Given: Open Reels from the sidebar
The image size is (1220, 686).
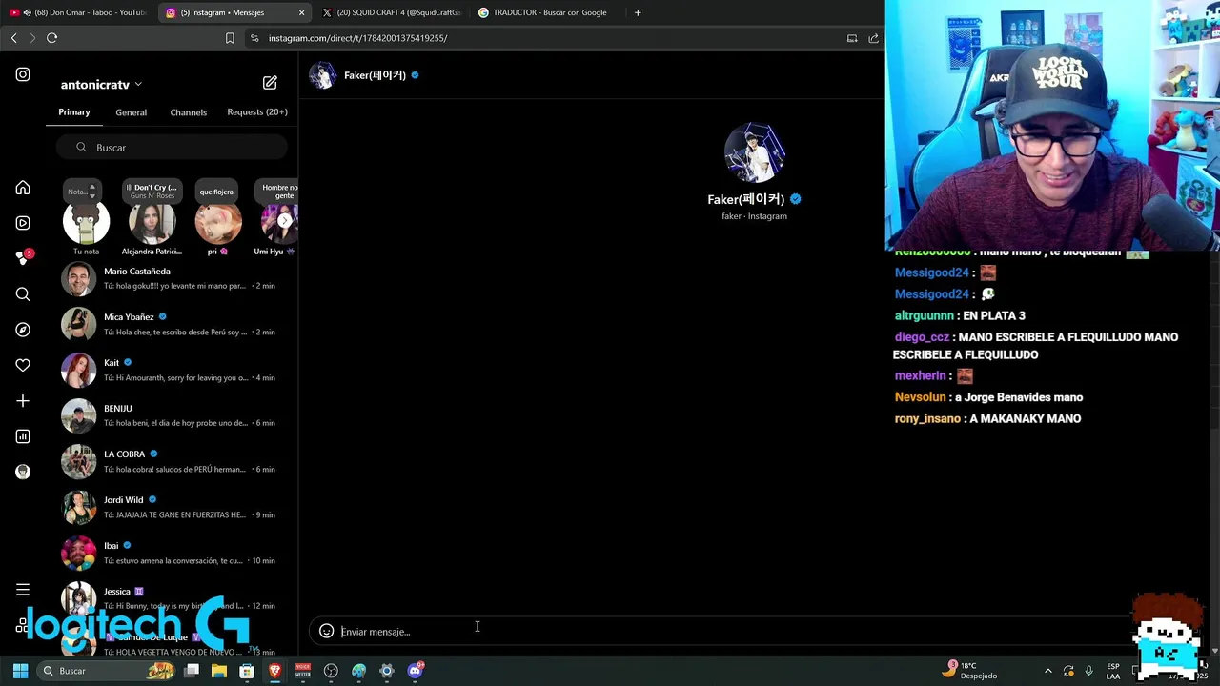Looking at the screenshot, I should pos(23,223).
